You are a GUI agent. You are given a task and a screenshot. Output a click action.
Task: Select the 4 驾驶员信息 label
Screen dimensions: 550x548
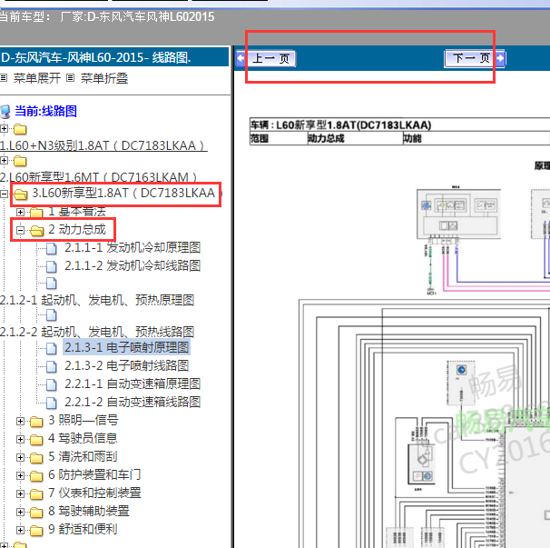83,438
